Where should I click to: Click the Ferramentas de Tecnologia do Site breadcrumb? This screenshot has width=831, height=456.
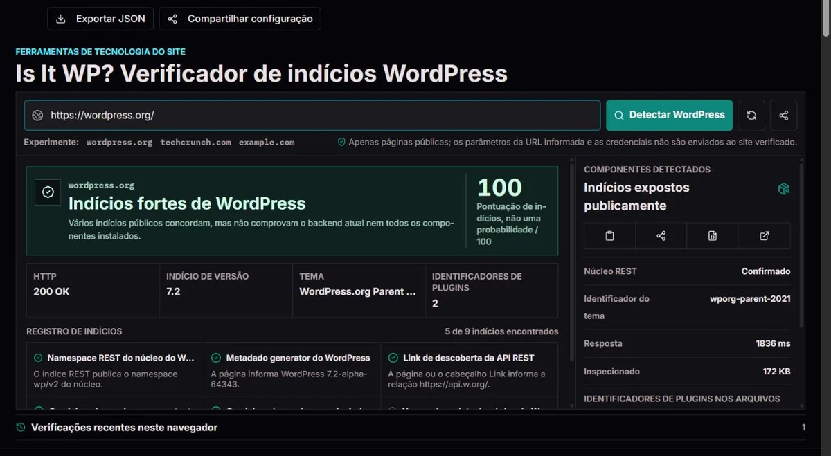(x=100, y=52)
